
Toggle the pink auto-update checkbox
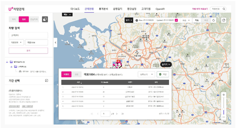click(176, 20)
